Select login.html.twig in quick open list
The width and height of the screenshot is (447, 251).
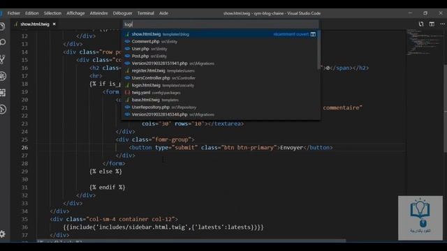(219, 85)
